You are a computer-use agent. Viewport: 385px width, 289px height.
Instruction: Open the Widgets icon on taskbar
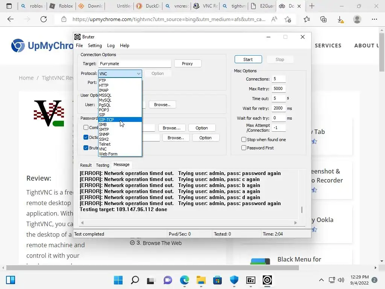tap(11, 280)
